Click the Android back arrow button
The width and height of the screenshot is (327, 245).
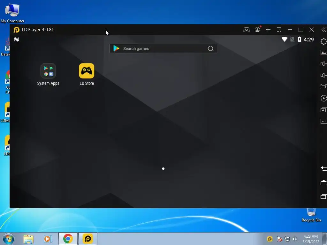point(324,168)
